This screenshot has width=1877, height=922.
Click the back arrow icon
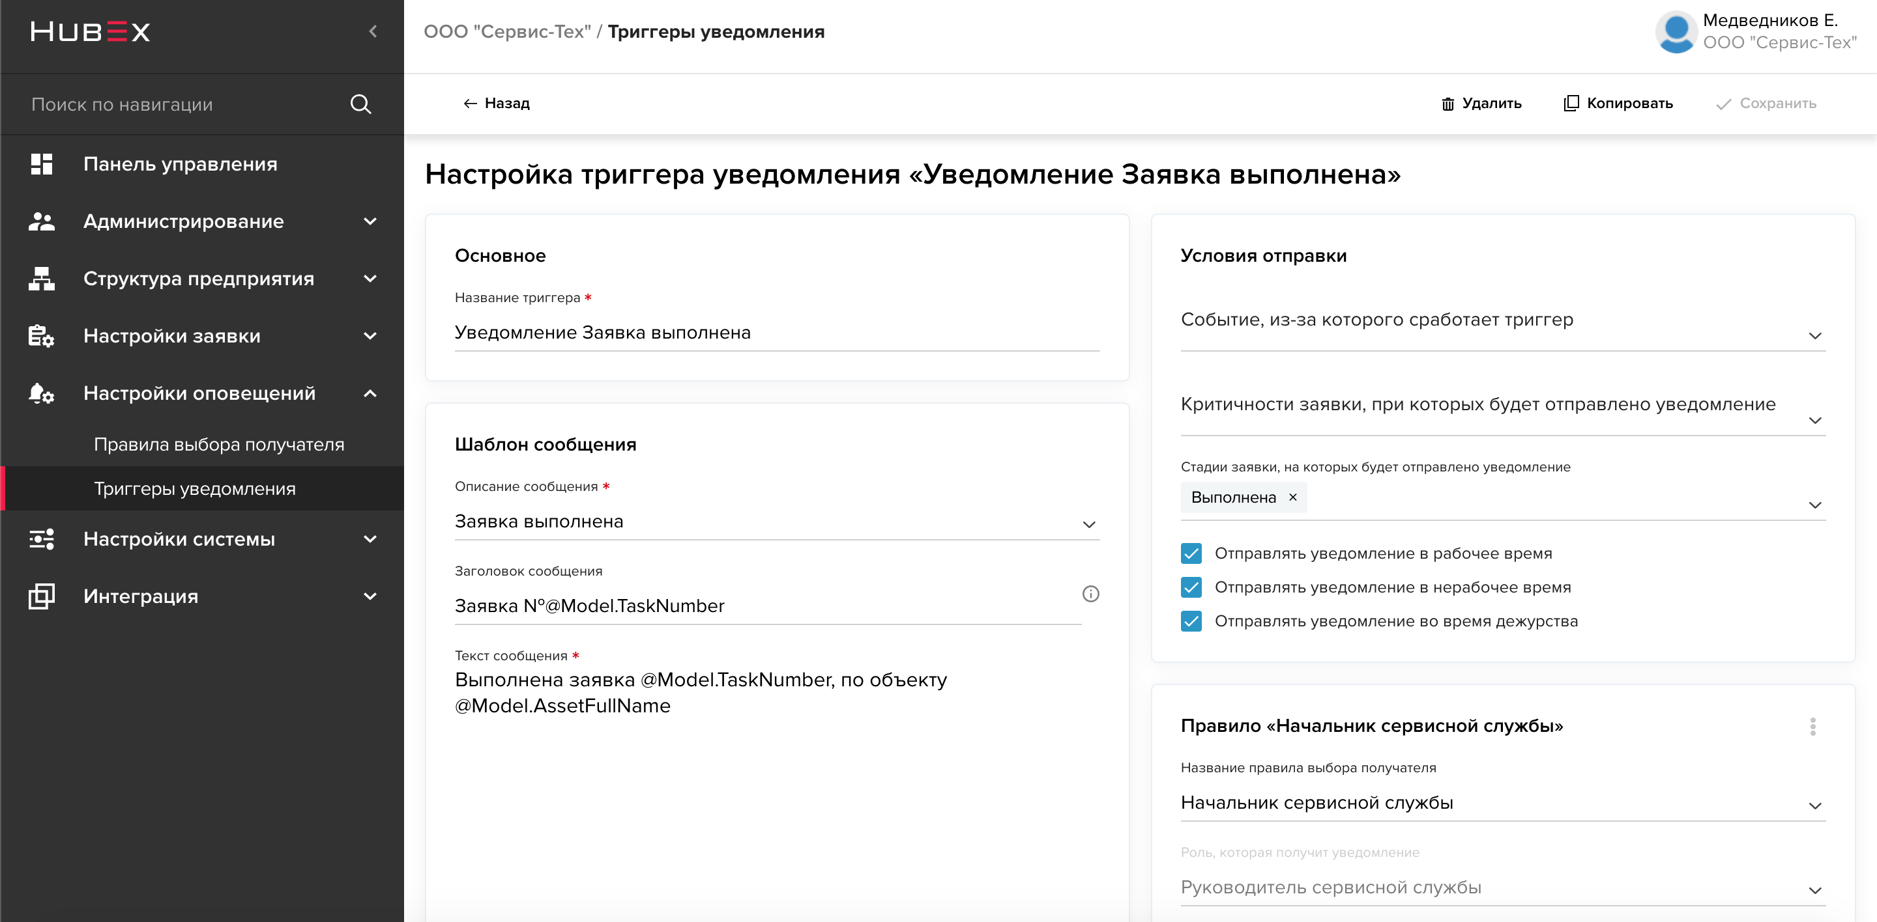(470, 104)
